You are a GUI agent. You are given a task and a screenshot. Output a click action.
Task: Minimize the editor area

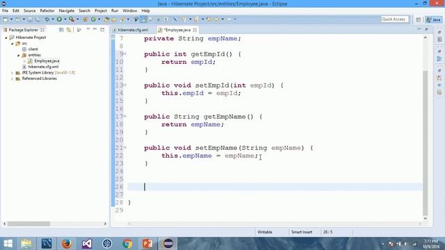419,29
